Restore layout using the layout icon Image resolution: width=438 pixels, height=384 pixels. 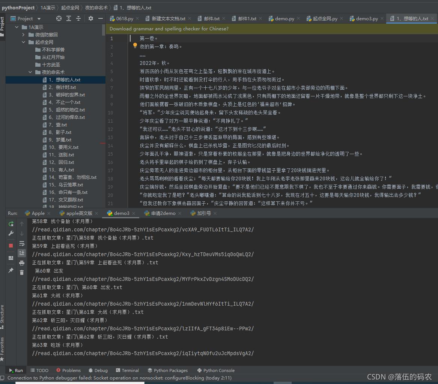(x=11, y=257)
